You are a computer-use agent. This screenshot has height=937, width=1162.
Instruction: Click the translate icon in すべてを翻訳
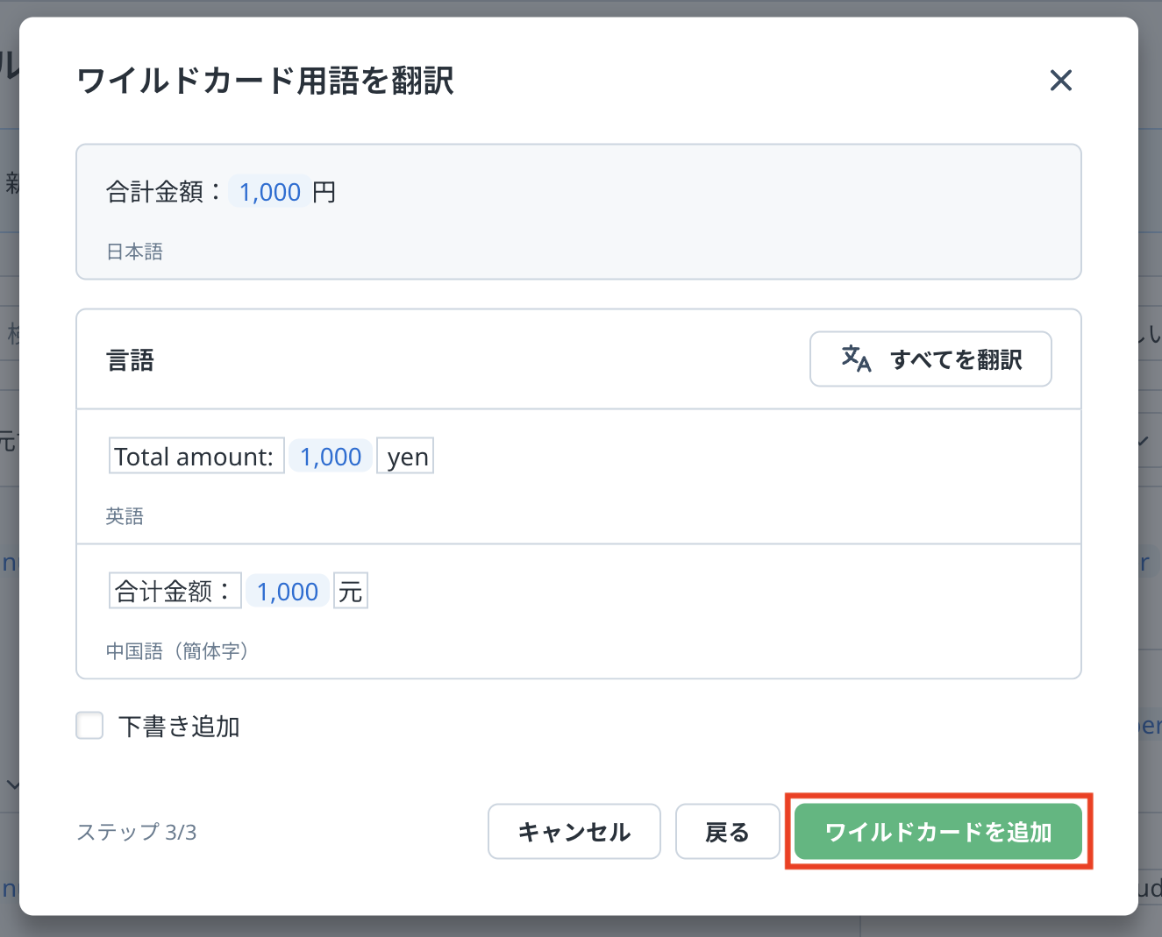pyautogui.click(x=856, y=358)
